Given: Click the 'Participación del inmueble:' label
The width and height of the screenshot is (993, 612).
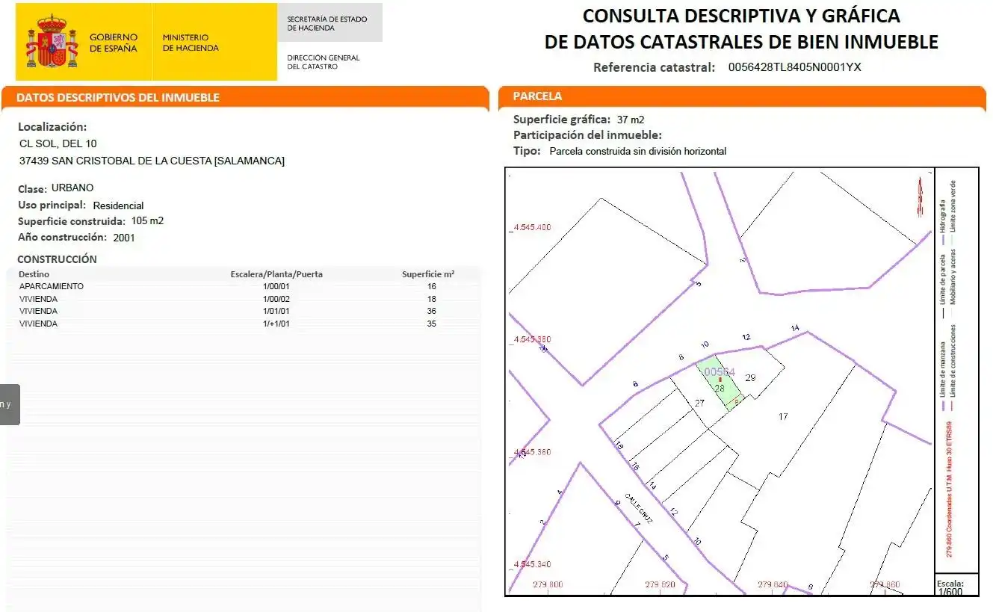Looking at the screenshot, I should [587, 135].
